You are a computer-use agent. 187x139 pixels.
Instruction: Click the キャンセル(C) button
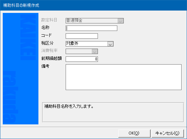[x=168, y=133]
